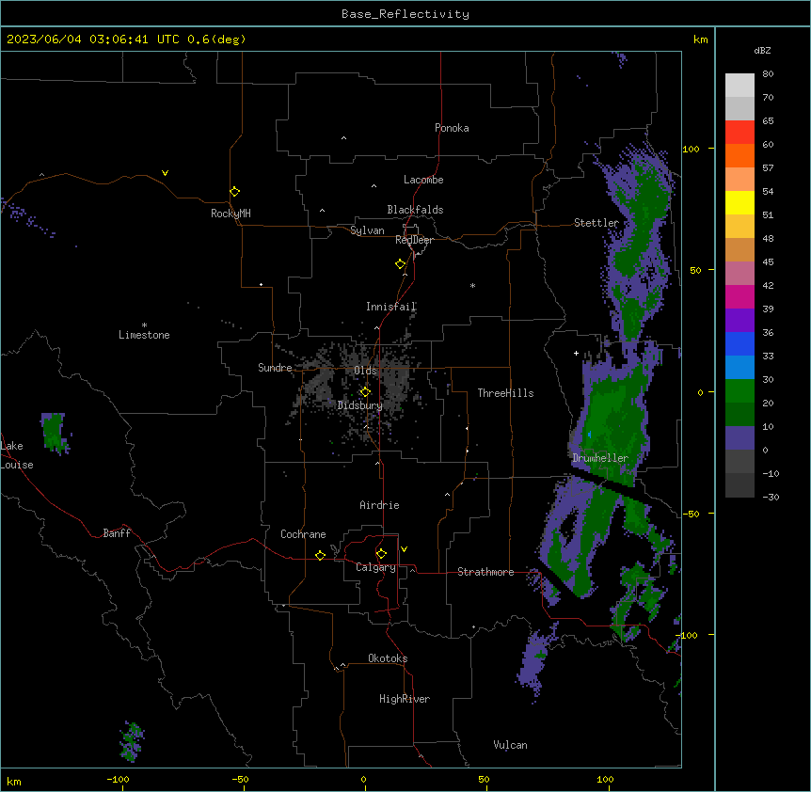811x792 pixels.
Task: Pick the light gray 65-70 dBZ swatch
Action: pyautogui.click(x=739, y=108)
